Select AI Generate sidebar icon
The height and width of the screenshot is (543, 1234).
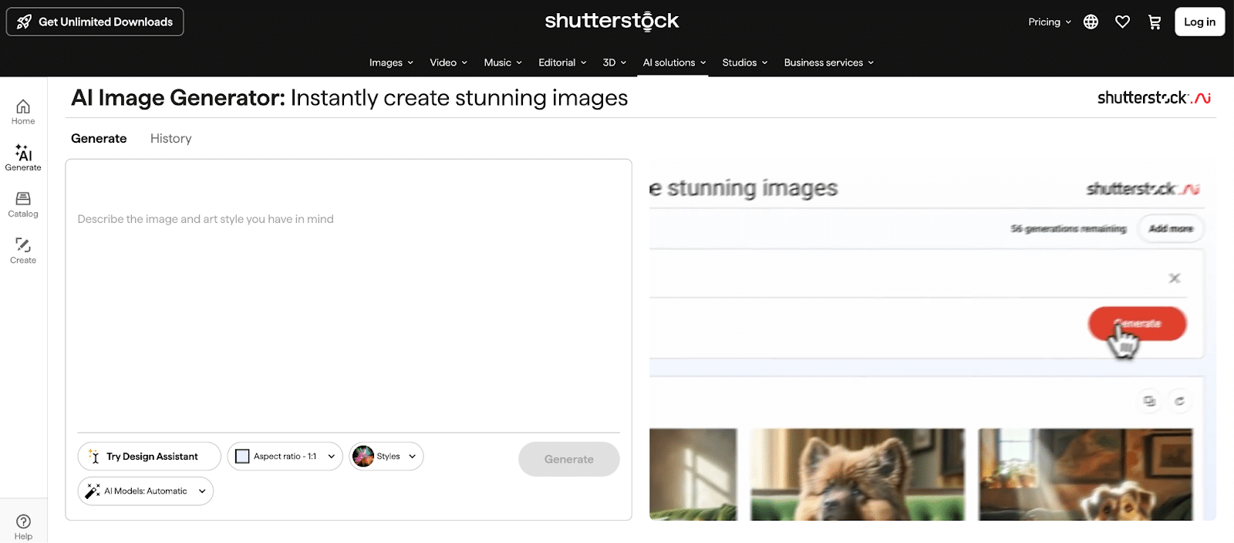(x=23, y=157)
